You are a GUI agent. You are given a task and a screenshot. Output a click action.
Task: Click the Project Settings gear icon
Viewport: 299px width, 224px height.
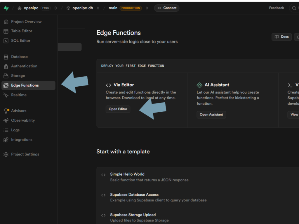tap(6, 155)
